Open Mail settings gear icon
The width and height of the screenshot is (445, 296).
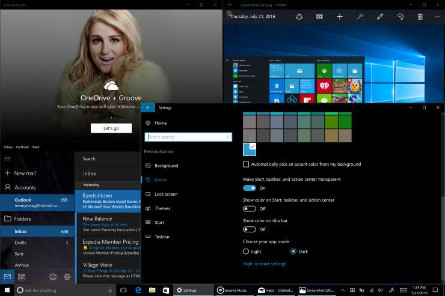(67, 277)
